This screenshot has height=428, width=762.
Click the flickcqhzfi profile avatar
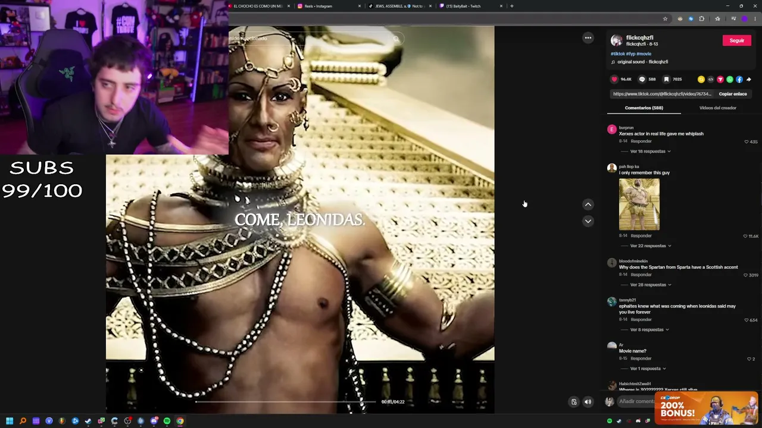(617, 40)
